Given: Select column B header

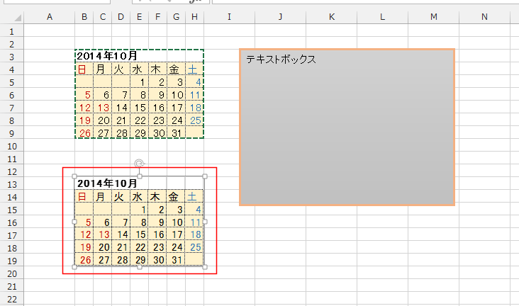Looking at the screenshot, I should pyautogui.click(x=84, y=17).
